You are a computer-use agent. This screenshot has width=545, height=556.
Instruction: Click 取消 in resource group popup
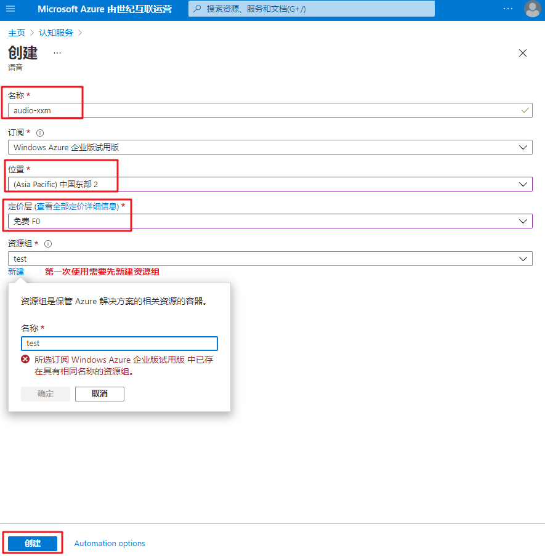(100, 393)
